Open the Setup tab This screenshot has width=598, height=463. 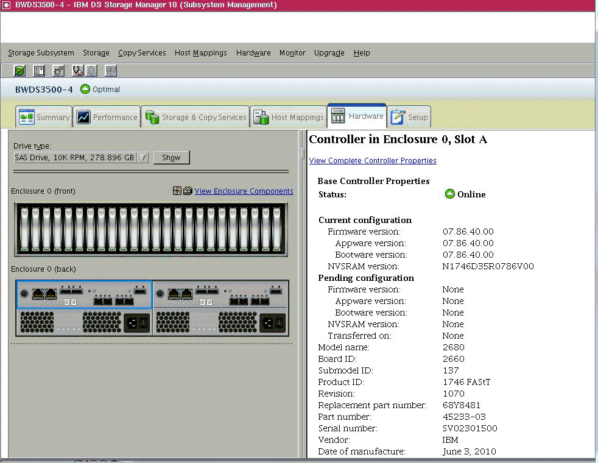pyautogui.click(x=409, y=116)
